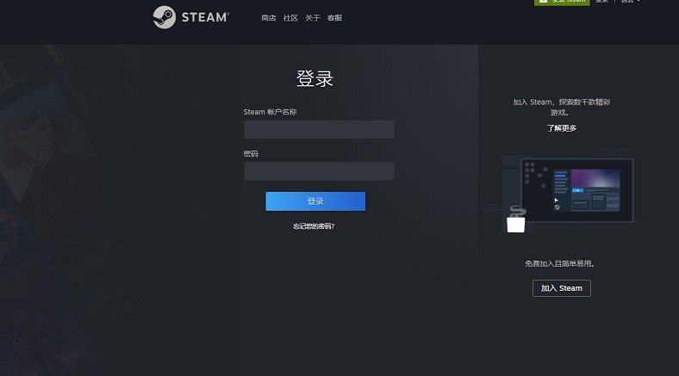Click the 加入 Steam，探索数千款精彩游戏 text
Image resolution: width=679 pixels, height=376 pixels.
tap(562, 108)
